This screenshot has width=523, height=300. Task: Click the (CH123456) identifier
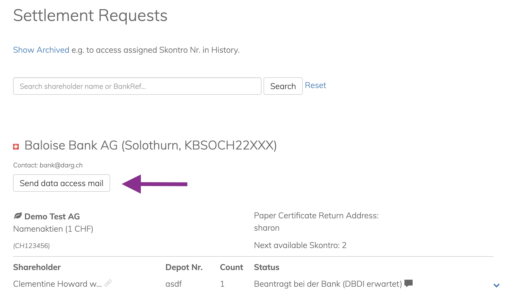32,246
